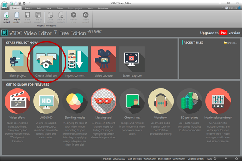This screenshot has width=242, height=161.
Task: Click the VSDC application logo button
Action: pyautogui.click(x=5, y=5)
